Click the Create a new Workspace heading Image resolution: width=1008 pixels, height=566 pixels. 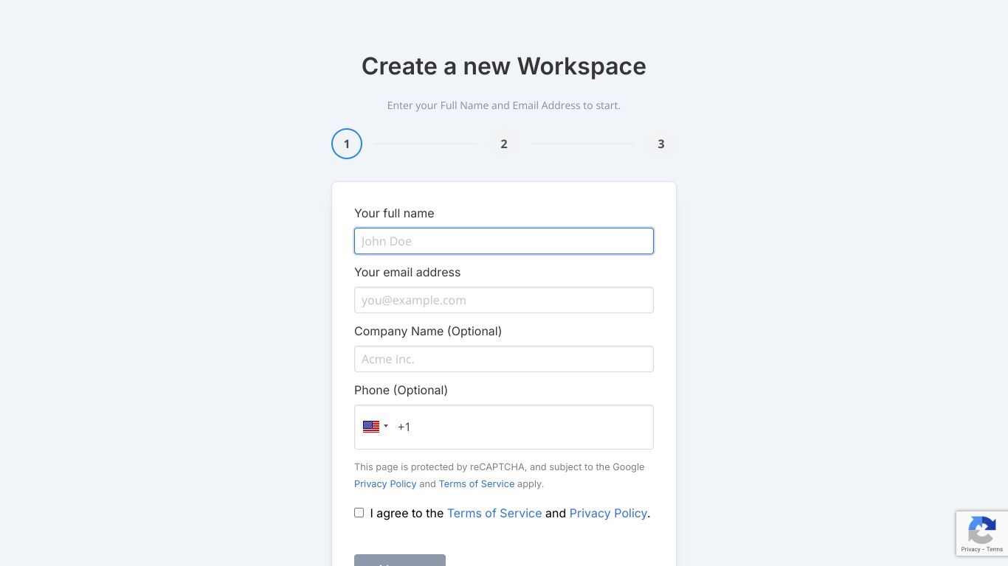[x=504, y=66]
